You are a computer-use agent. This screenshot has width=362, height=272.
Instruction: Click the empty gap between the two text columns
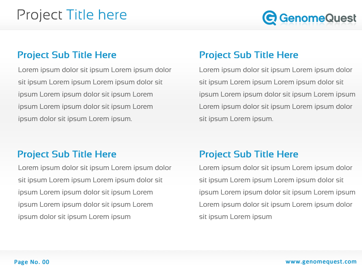[186, 136]
